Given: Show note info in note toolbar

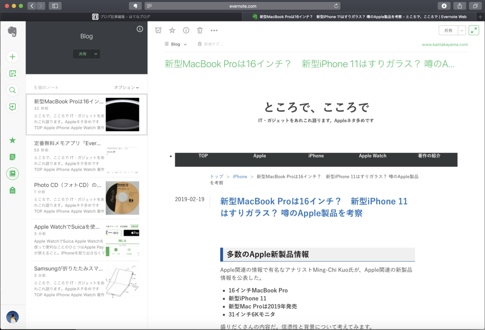Looking at the screenshot, I should coord(186,30).
